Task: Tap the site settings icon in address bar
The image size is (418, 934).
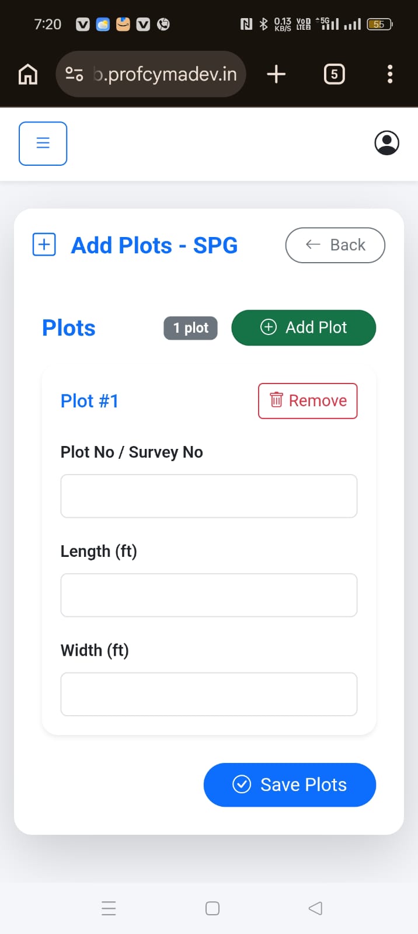Action: click(x=74, y=74)
